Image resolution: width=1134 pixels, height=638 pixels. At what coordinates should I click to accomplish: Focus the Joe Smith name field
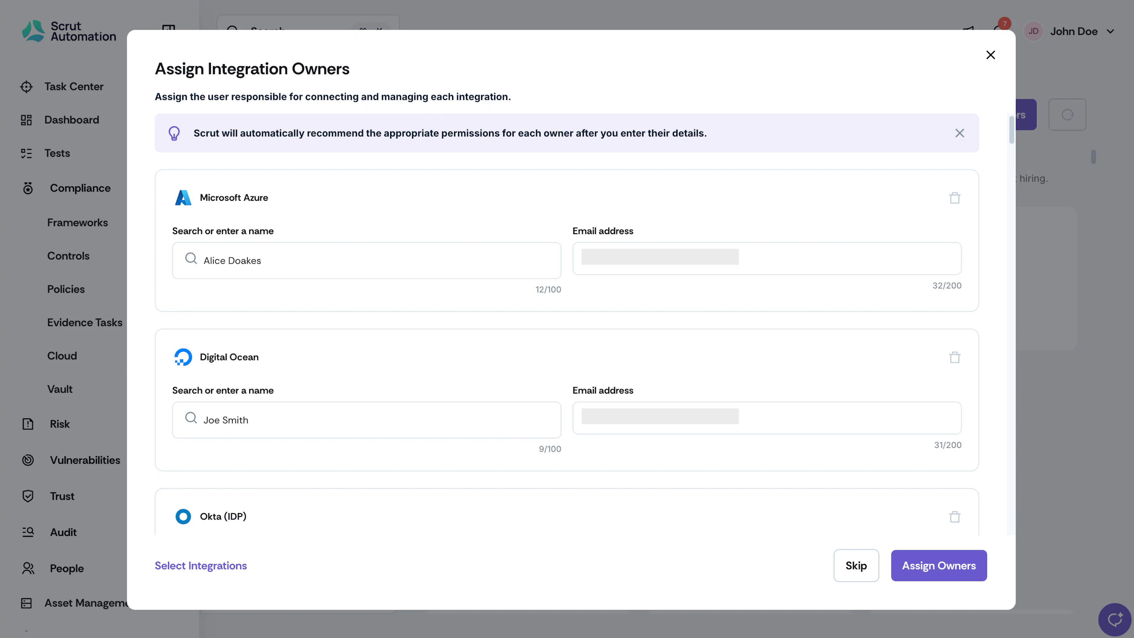[366, 420]
